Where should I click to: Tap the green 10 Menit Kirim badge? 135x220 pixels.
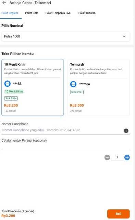pos(14,91)
